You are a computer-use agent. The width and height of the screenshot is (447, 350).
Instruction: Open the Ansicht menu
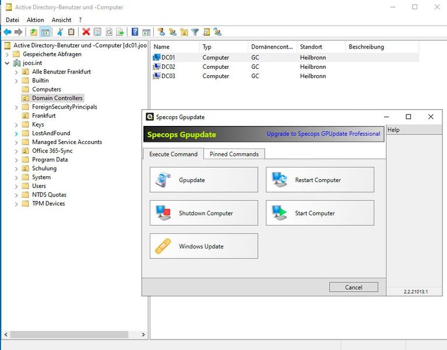point(61,20)
